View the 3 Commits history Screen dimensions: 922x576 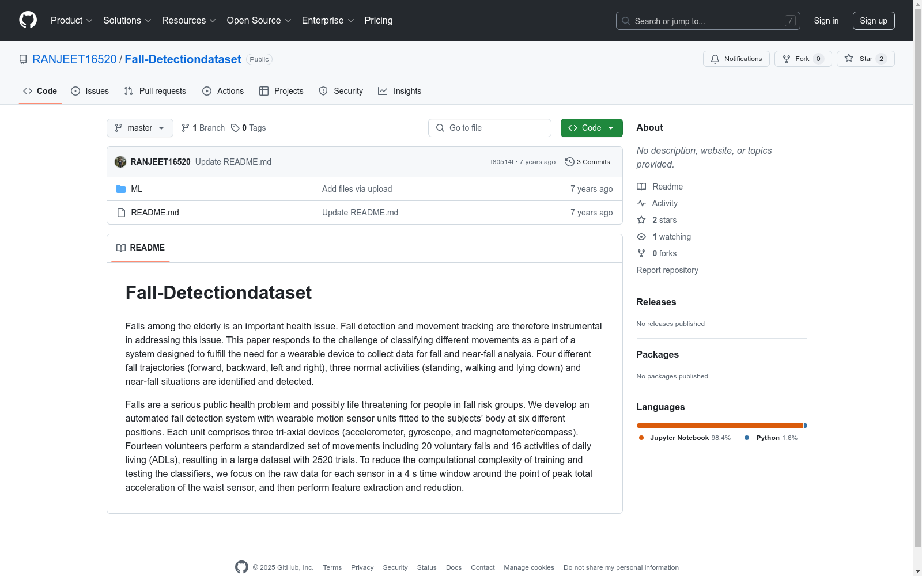click(587, 162)
